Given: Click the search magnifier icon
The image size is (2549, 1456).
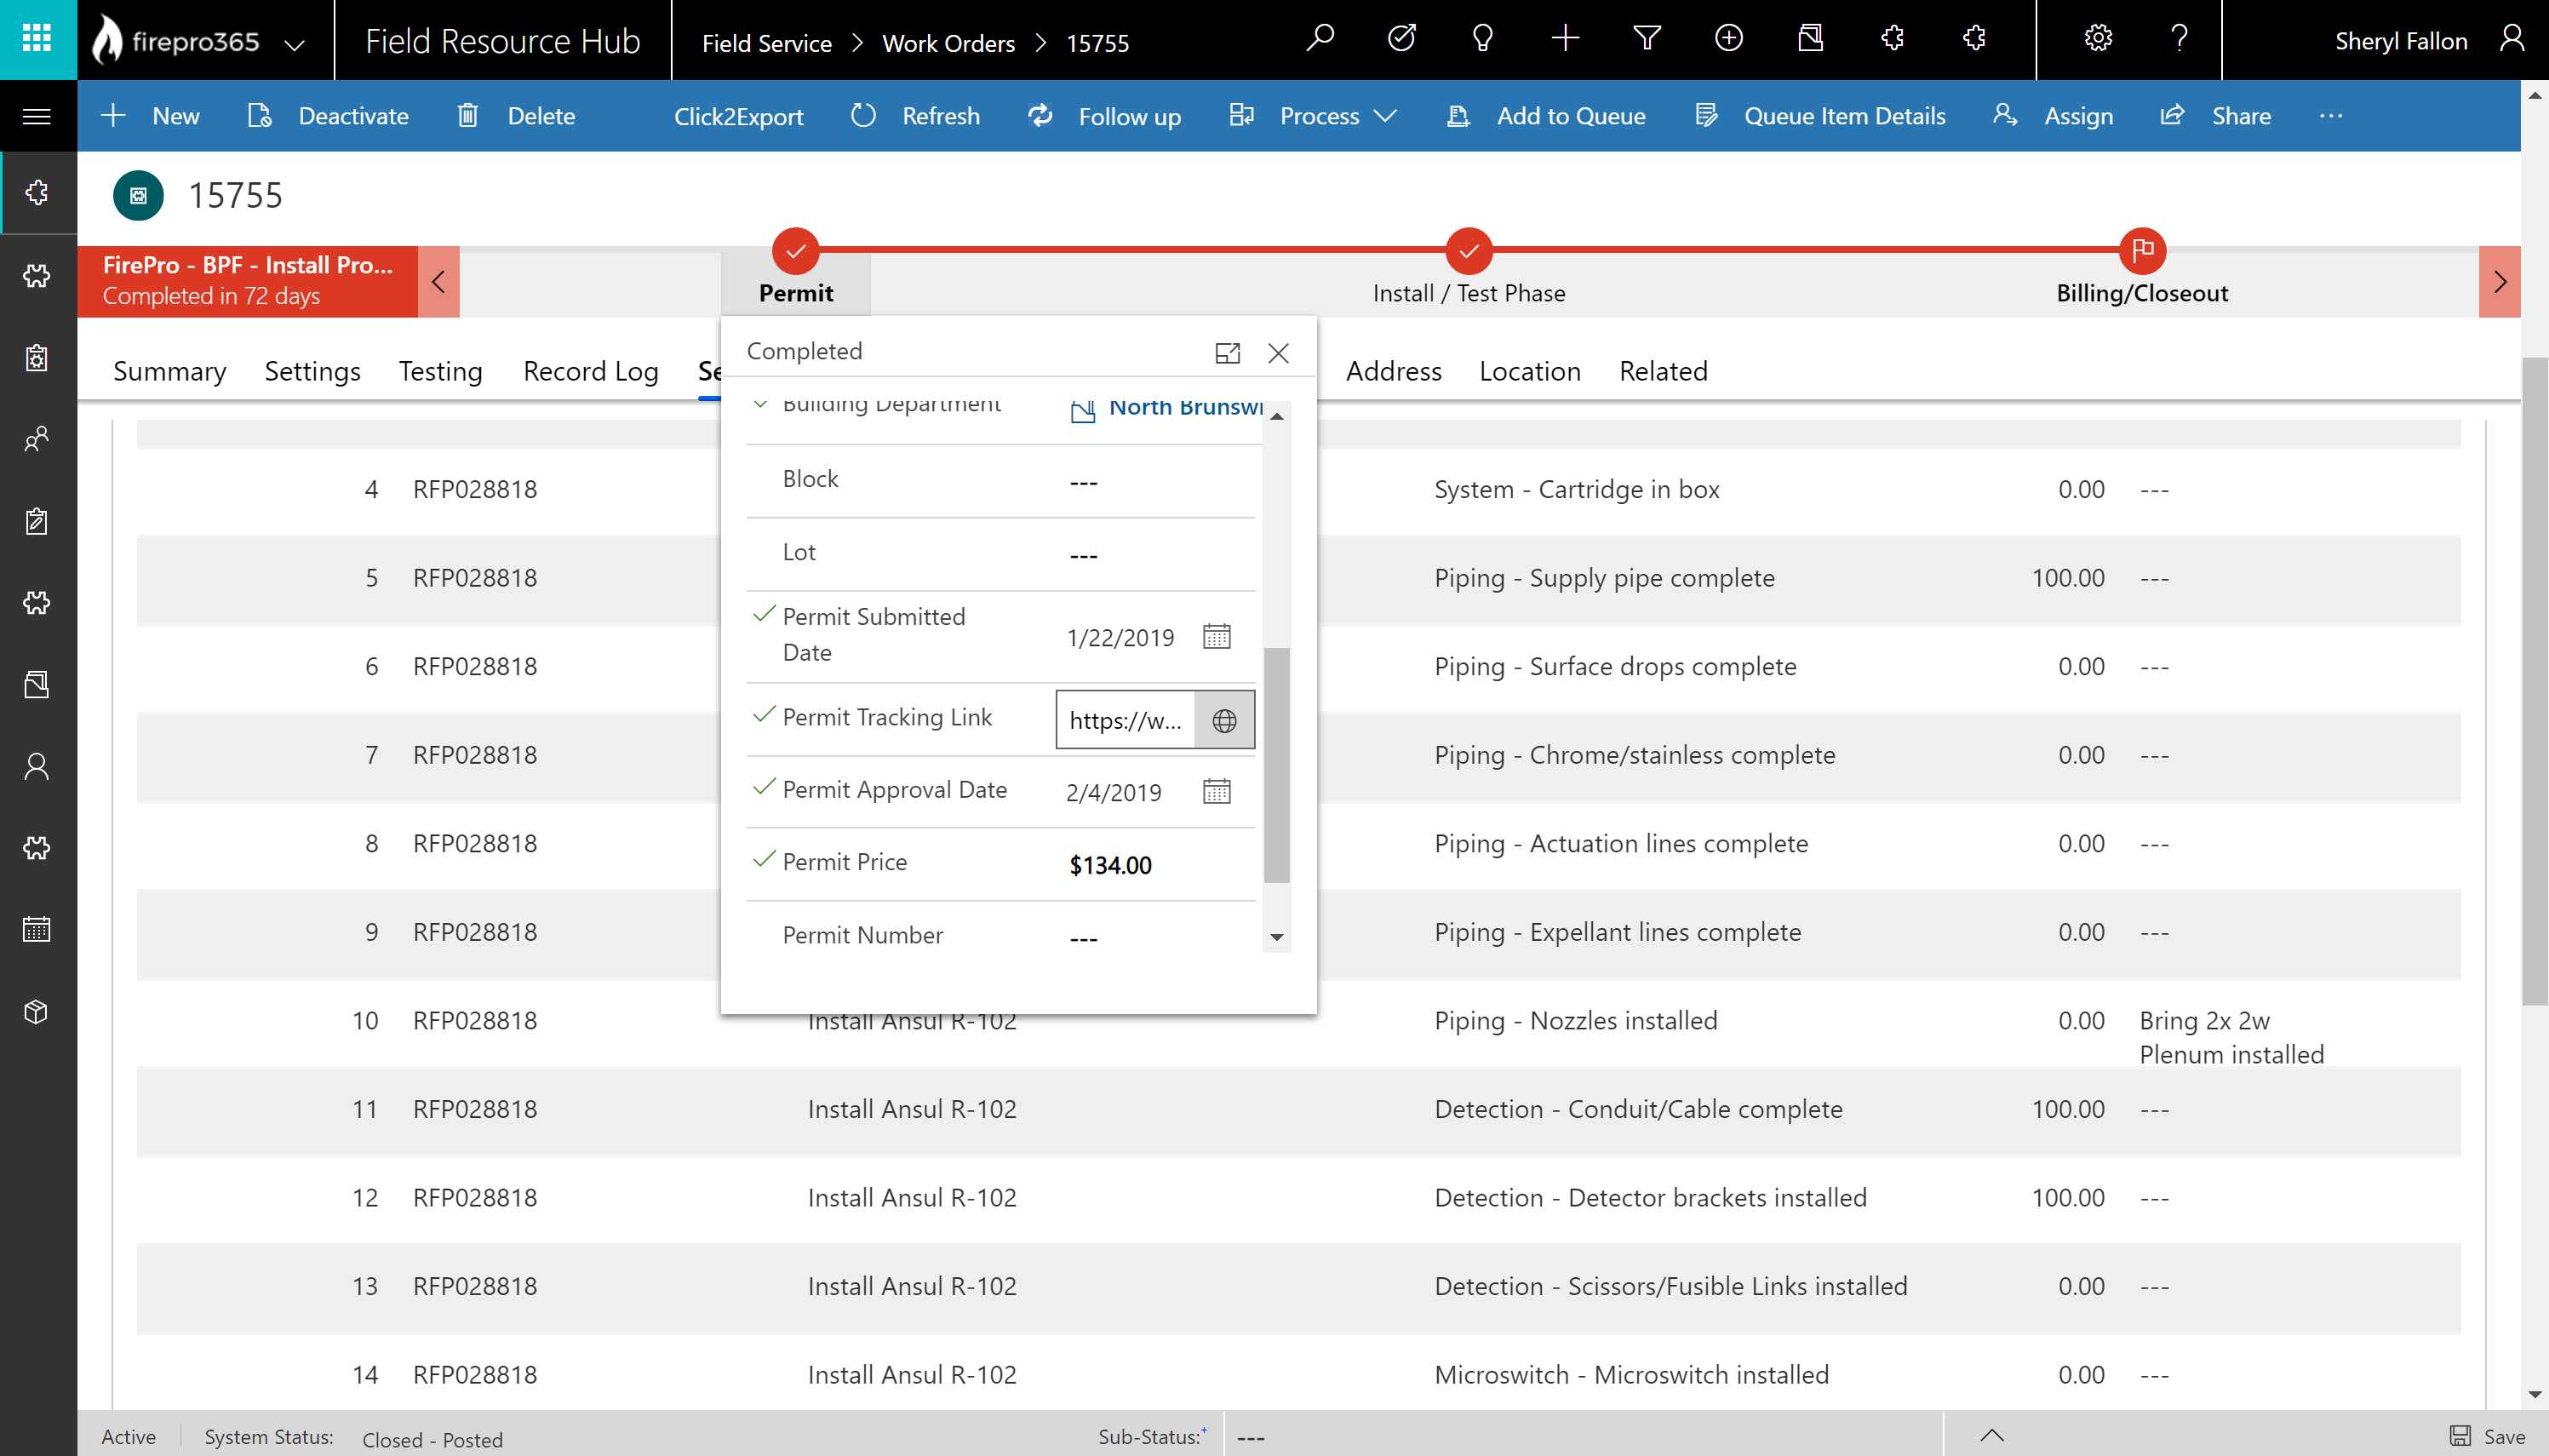Looking at the screenshot, I should pos(1320,39).
